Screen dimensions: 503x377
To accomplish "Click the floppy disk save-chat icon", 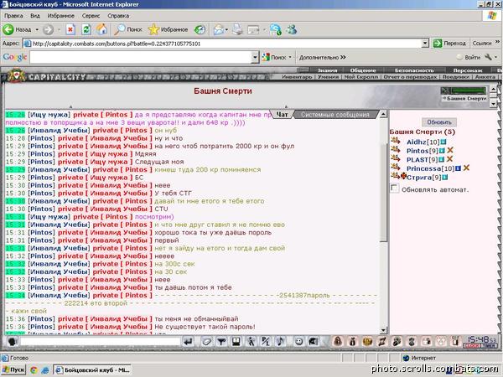I will pos(236,342).
